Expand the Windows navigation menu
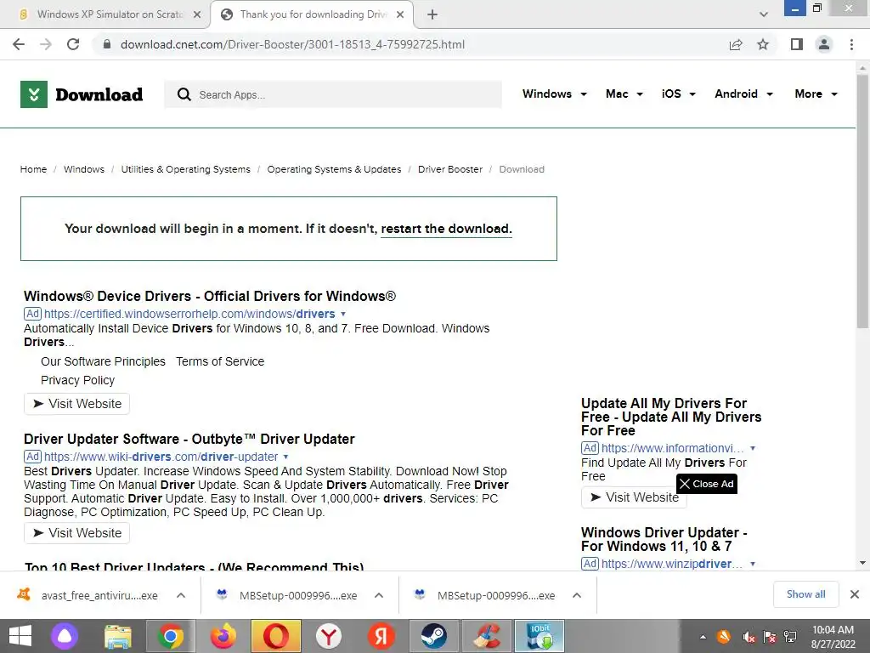The width and height of the screenshot is (870, 653). (x=554, y=94)
